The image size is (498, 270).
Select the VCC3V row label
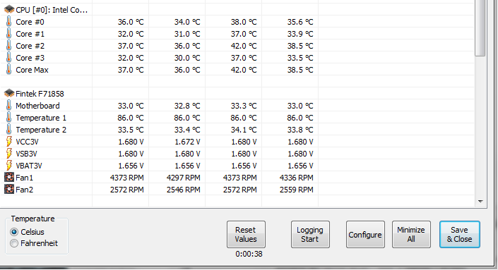pos(27,142)
